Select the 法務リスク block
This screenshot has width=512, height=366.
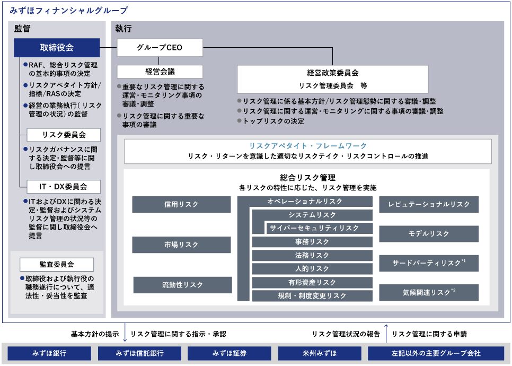pos(312,255)
